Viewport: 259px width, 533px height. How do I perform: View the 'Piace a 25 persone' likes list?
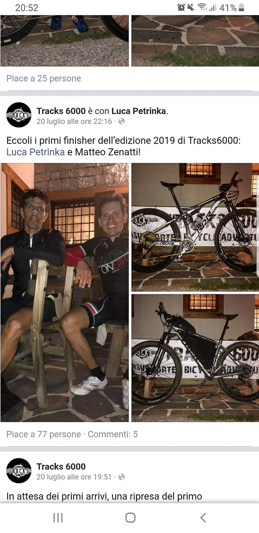(44, 78)
